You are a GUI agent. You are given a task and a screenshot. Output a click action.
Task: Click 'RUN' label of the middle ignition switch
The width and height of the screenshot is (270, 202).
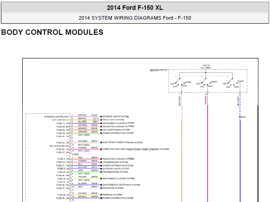(210, 86)
